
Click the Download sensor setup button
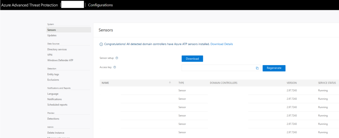point(192,59)
